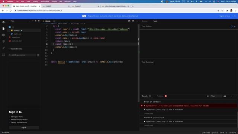Expand the Promise console entry
The width and height of the screenshot is (238, 134).
(145, 118)
